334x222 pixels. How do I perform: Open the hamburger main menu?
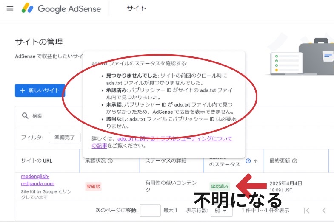tap(10, 8)
